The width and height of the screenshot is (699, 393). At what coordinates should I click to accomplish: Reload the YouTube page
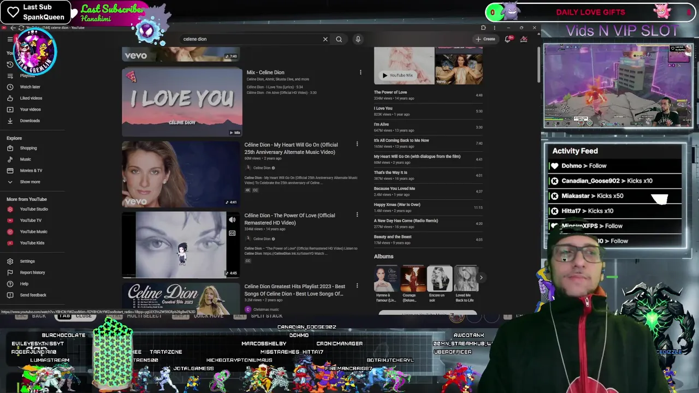coord(21,28)
